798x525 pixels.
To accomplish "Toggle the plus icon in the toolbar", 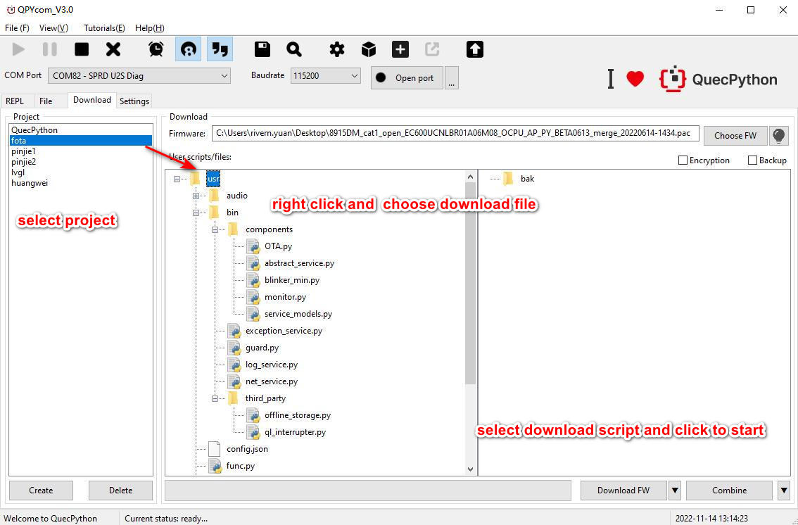I will pyautogui.click(x=400, y=49).
